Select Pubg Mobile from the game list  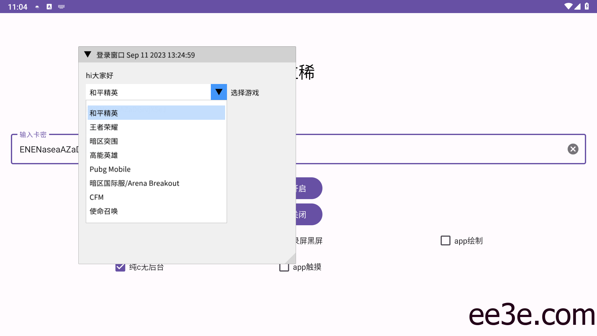(x=110, y=169)
